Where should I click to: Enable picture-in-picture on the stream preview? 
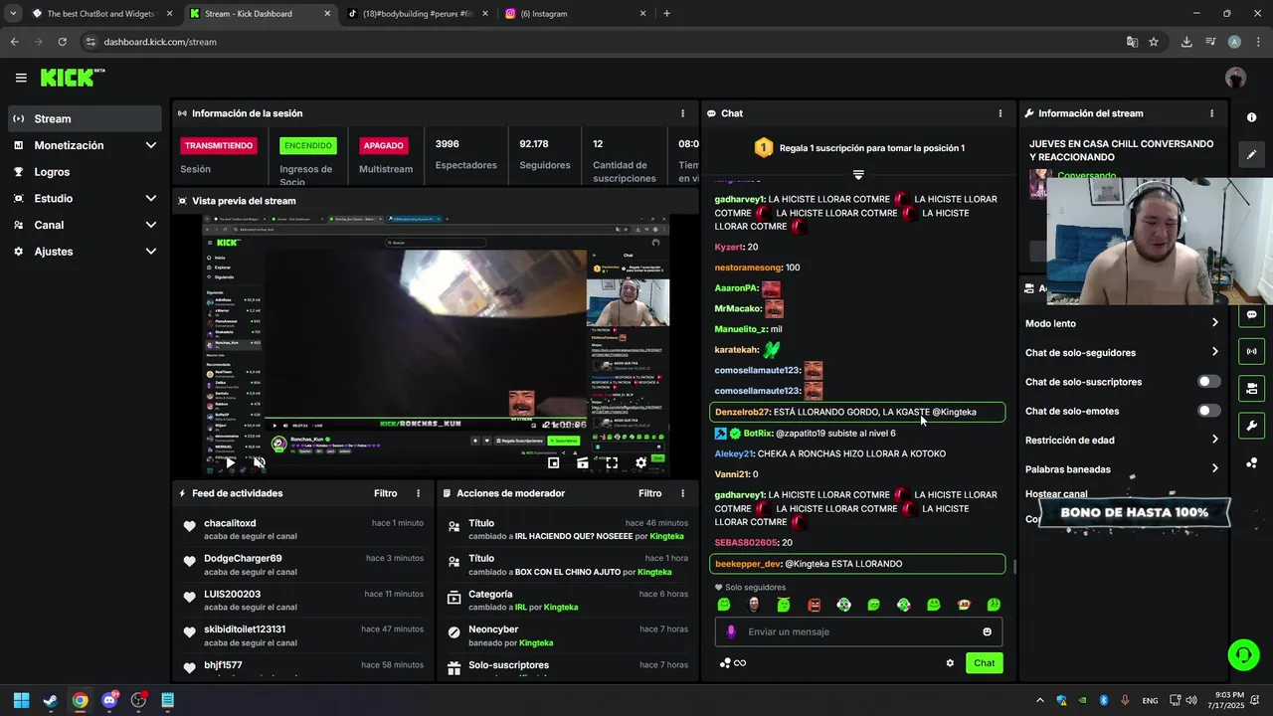tap(554, 462)
